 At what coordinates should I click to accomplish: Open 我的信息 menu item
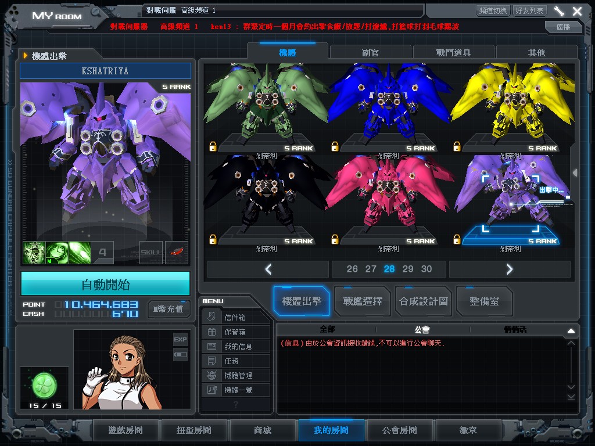pos(236,346)
